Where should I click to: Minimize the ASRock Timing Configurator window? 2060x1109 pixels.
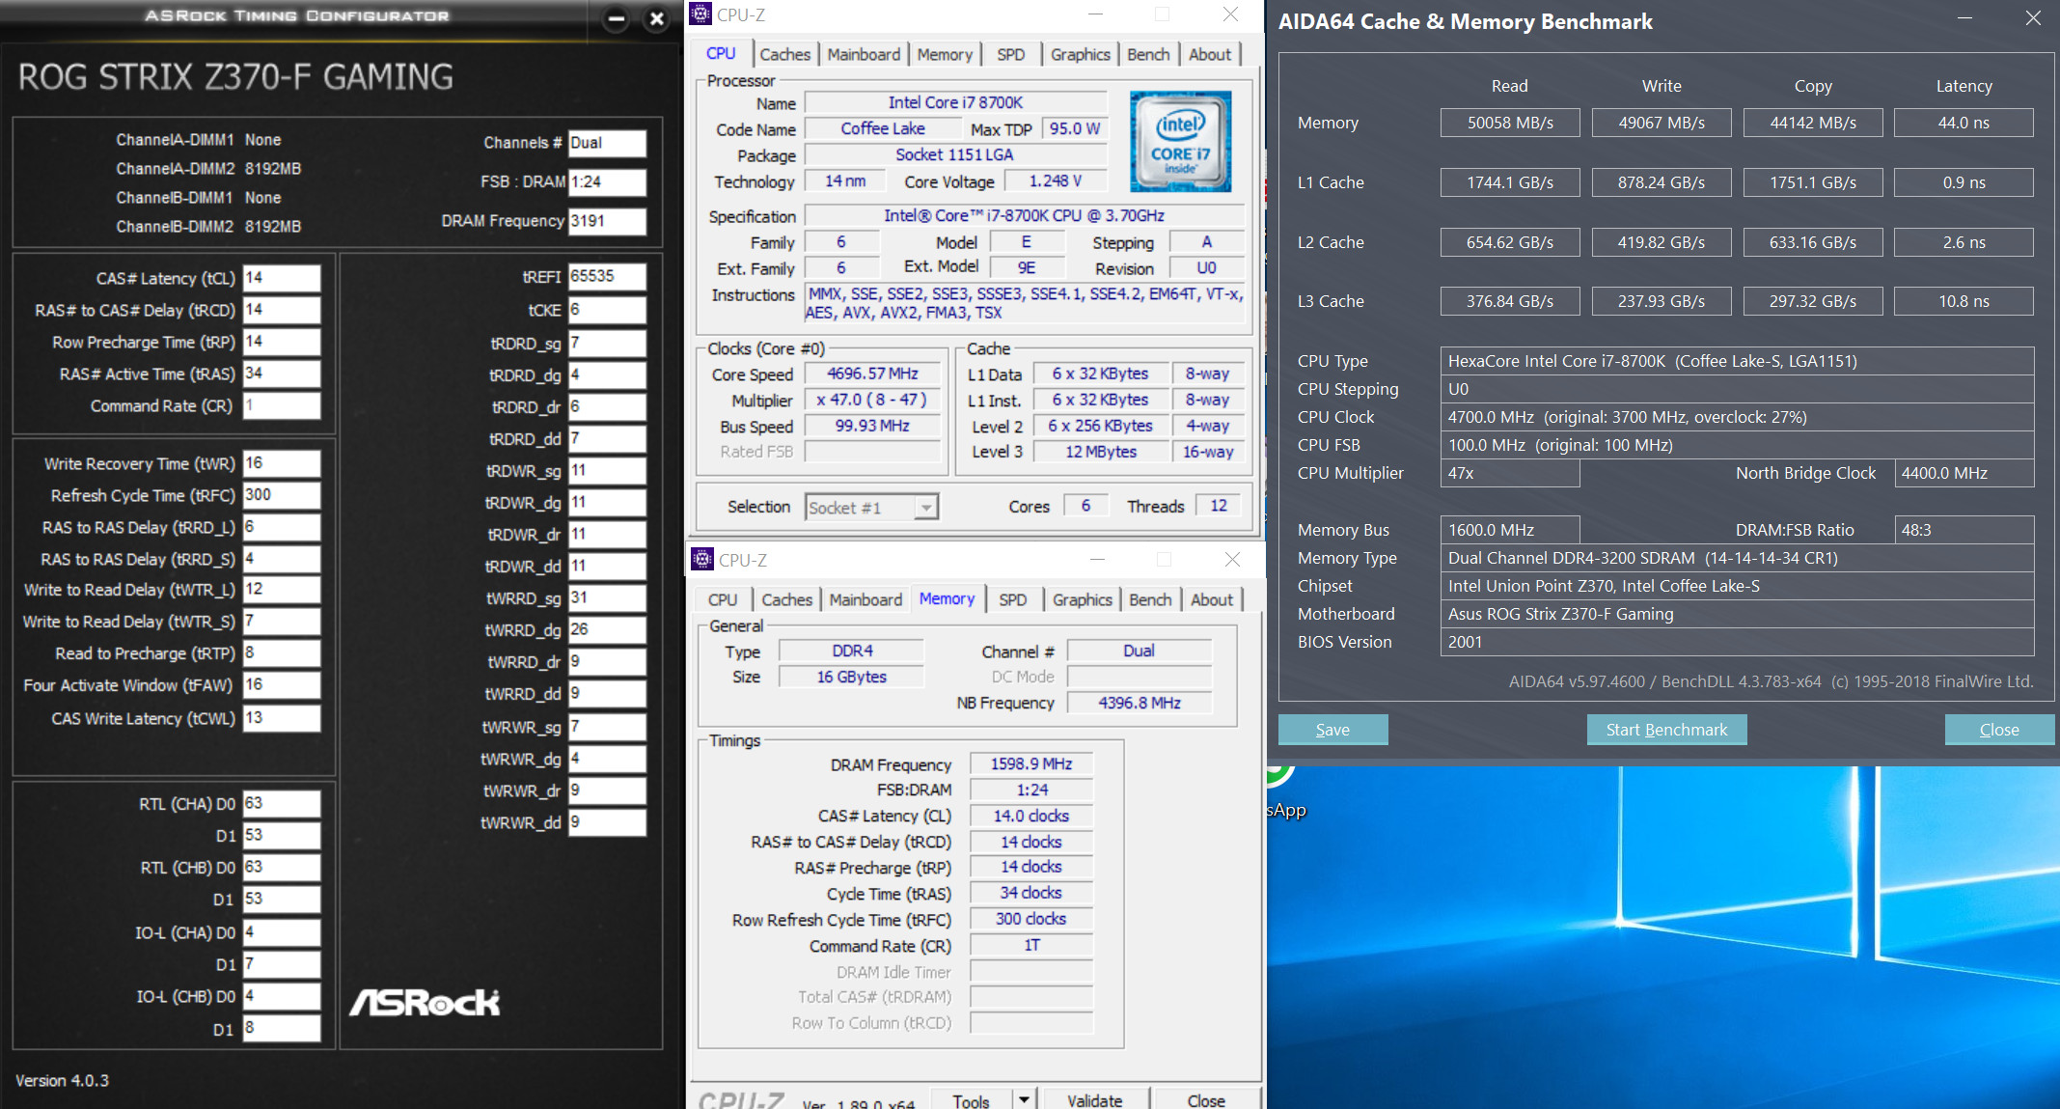pos(617,18)
